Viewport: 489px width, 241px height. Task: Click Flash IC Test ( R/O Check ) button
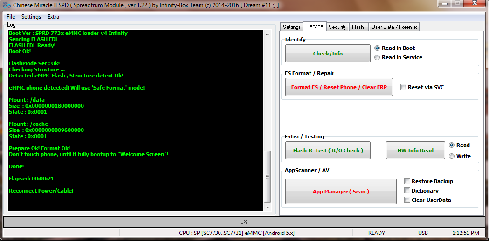[x=328, y=151]
